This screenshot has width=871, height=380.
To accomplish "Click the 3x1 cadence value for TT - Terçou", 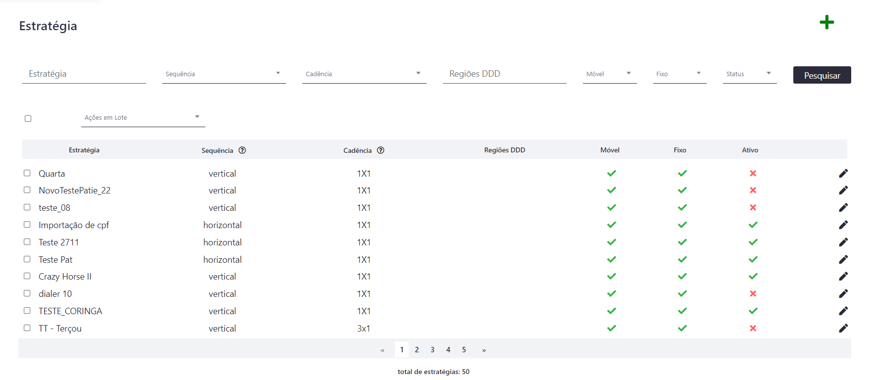I will 364,329.
